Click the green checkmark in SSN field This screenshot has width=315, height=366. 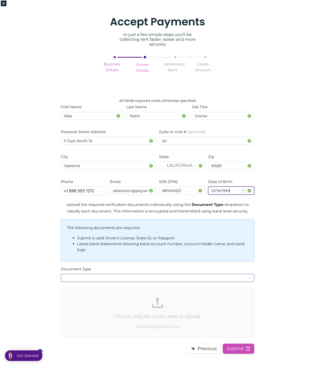point(200,191)
